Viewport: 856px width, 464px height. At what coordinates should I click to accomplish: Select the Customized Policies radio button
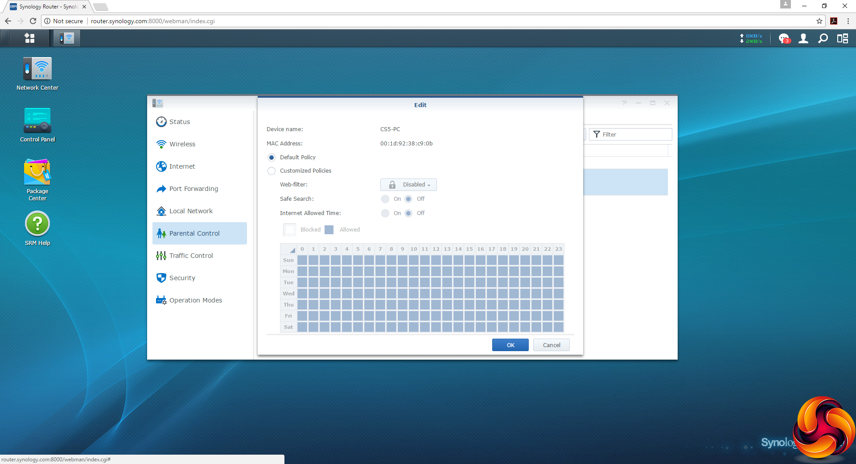(272, 171)
